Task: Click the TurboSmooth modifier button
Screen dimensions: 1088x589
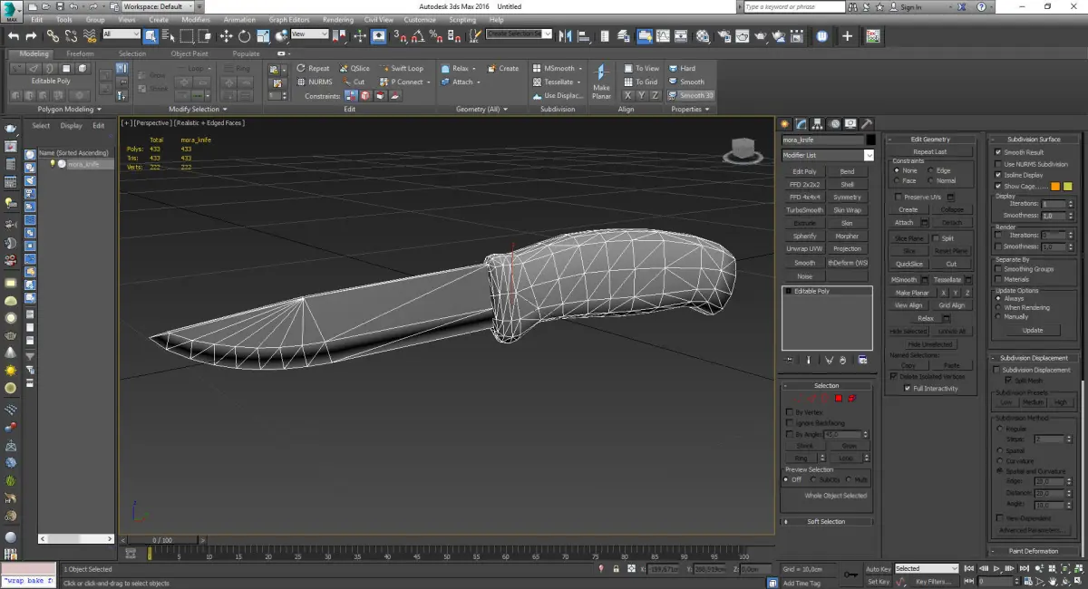Action: [x=804, y=210]
